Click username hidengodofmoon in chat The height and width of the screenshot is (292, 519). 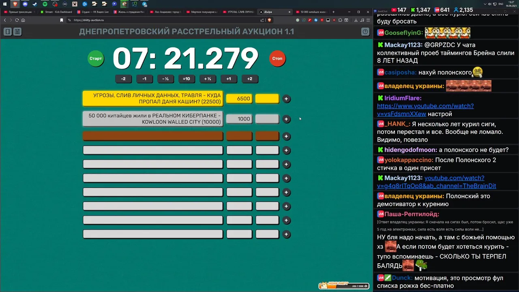tap(411, 150)
